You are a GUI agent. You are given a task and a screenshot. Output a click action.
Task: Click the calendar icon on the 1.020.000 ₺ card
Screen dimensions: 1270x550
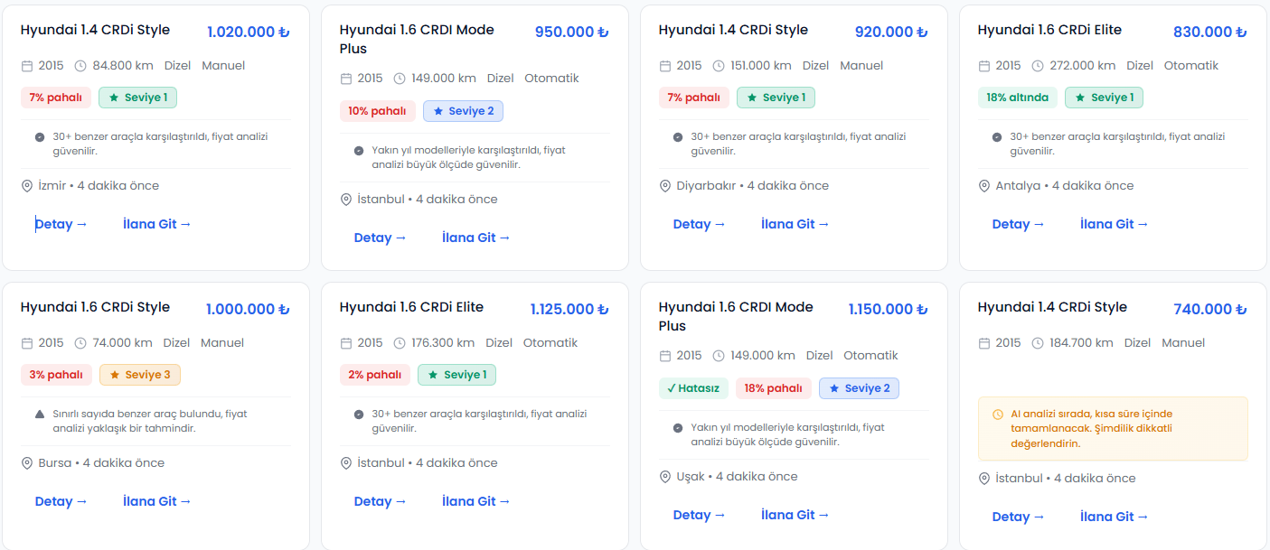[27, 66]
